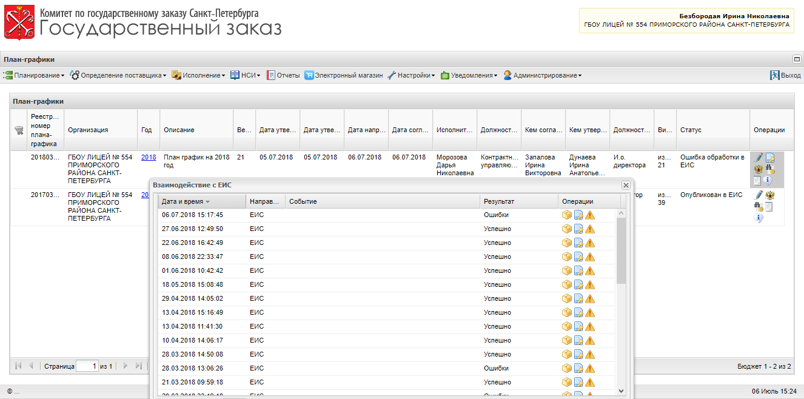This screenshot has width=804, height=399.
Task: Click the Выход logout button
Action: [785, 75]
